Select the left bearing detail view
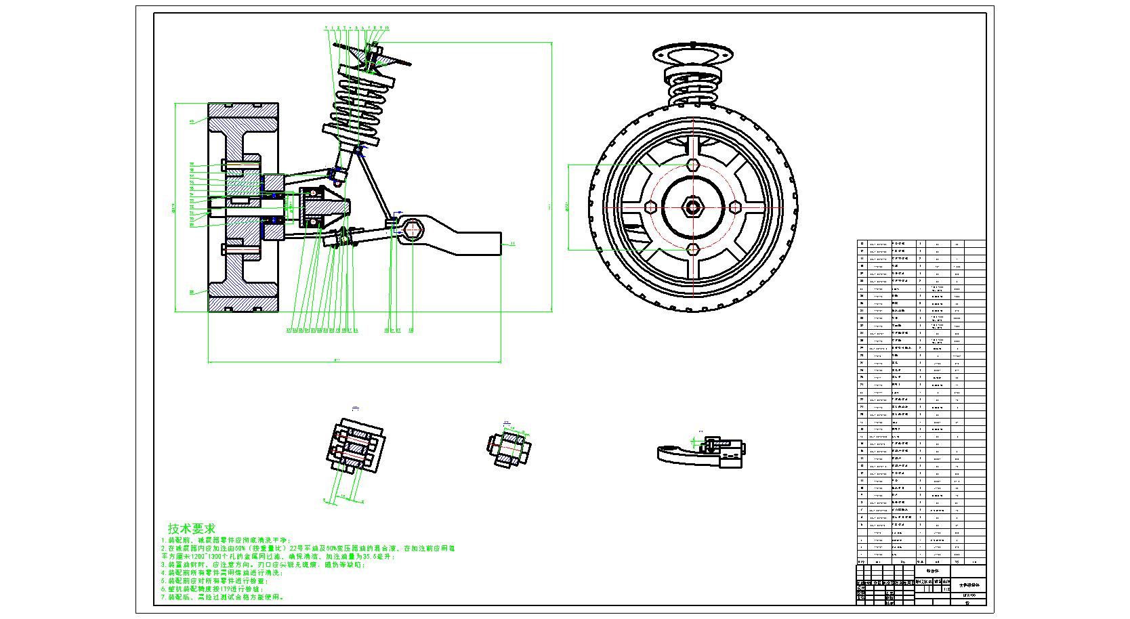 click(x=355, y=446)
